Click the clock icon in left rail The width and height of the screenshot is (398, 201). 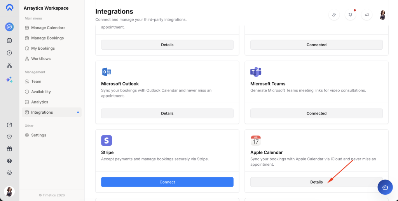pos(9,53)
